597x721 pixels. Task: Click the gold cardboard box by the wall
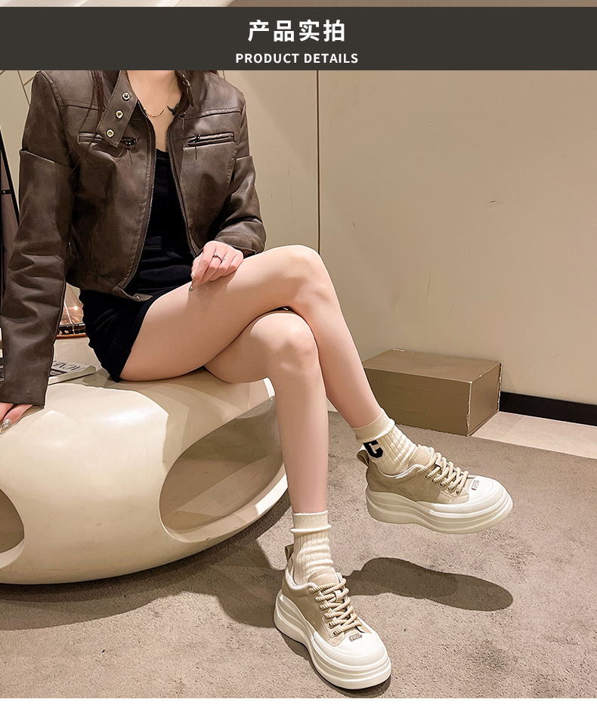432,391
